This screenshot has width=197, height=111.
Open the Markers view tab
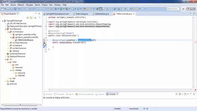coord(48,94)
